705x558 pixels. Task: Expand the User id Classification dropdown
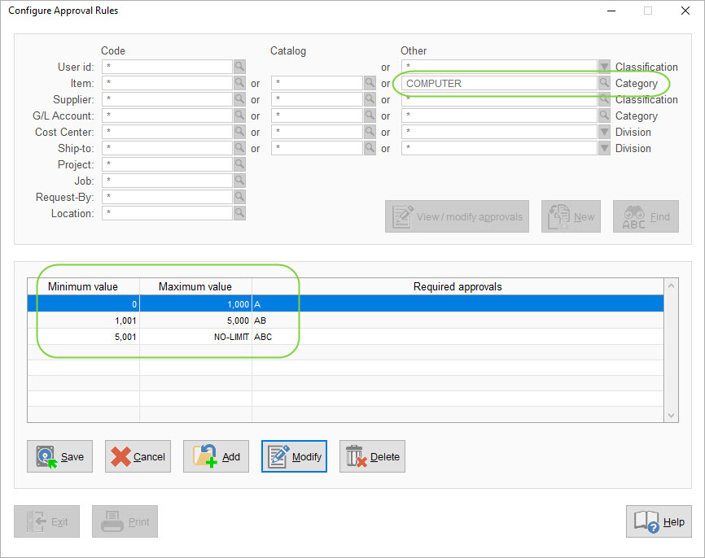(603, 67)
